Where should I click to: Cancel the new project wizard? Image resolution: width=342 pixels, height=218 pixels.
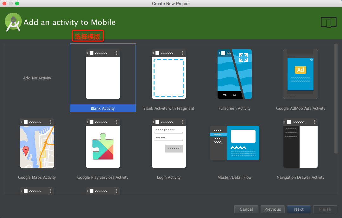(x=246, y=209)
